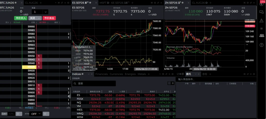Switch to MSFT D chart tab
Screen dimensions: 266x119
coord(104,3)
